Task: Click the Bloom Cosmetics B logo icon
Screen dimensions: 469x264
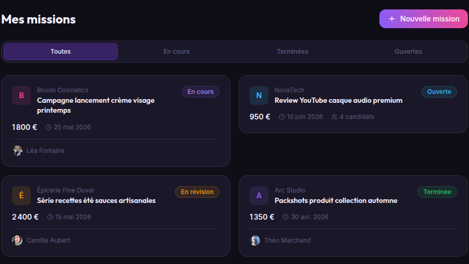Action: coord(21,95)
